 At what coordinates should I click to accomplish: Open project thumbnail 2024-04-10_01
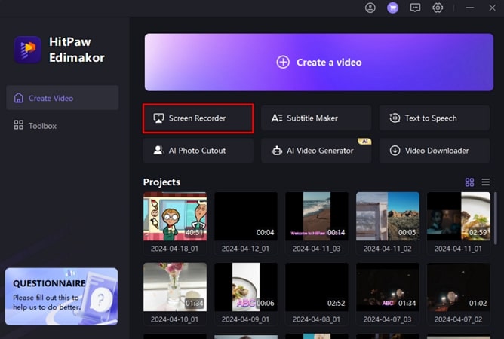(x=175, y=287)
